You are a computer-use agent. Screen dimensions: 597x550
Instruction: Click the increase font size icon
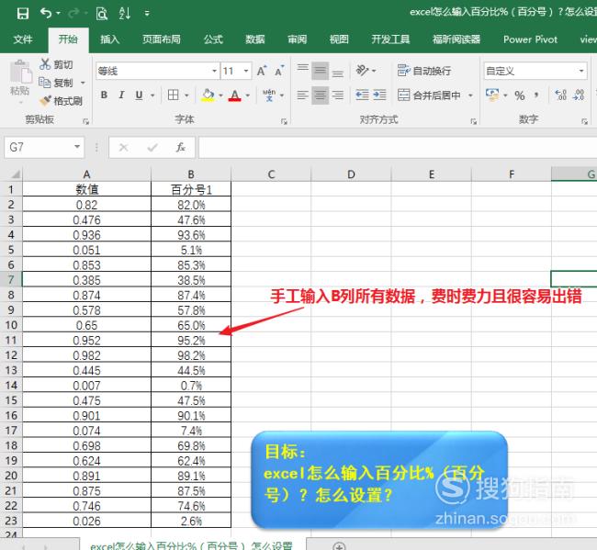click(x=262, y=71)
